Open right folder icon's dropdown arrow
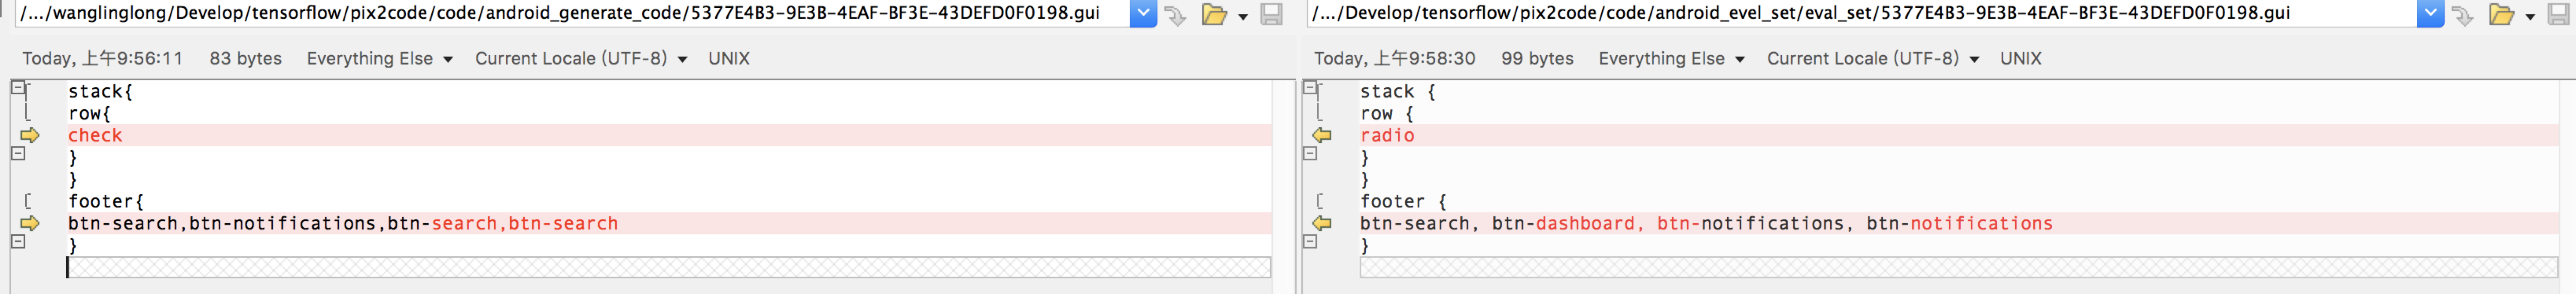Screen dimensions: 2576x294 2530,17
